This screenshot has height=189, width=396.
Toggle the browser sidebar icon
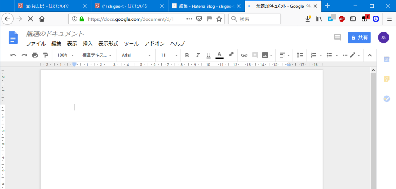353,19
